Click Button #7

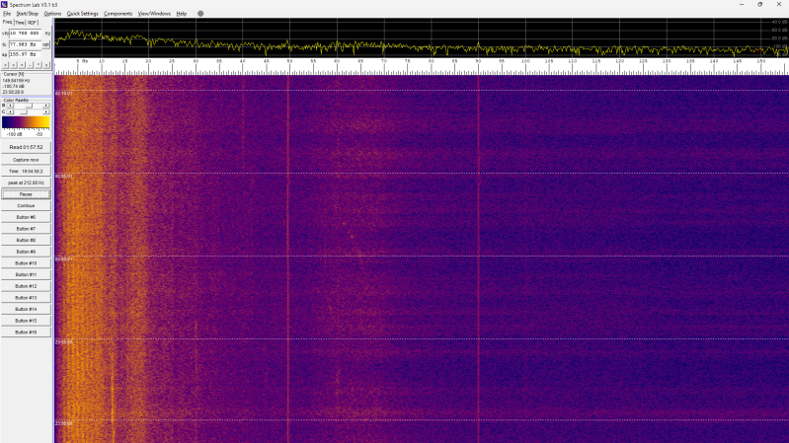26,229
